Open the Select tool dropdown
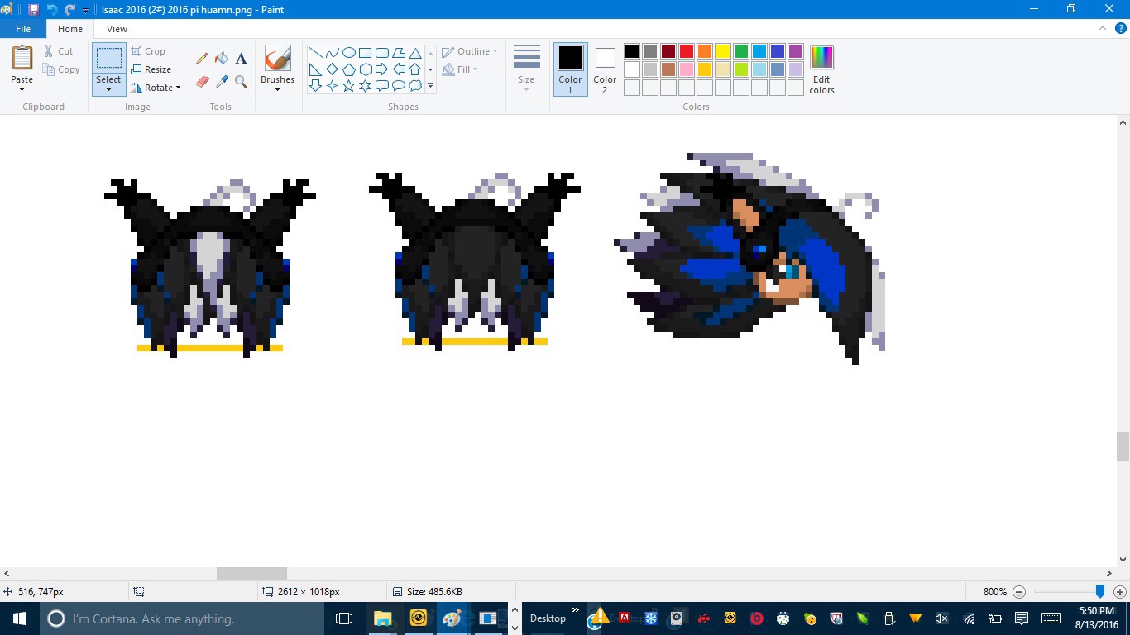Image resolution: width=1130 pixels, height=635 pixels. pos(108,88)
